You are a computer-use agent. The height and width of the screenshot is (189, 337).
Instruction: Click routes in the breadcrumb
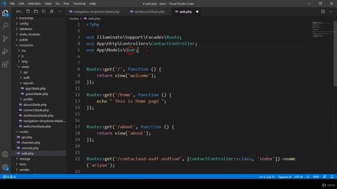pos(74,19)
